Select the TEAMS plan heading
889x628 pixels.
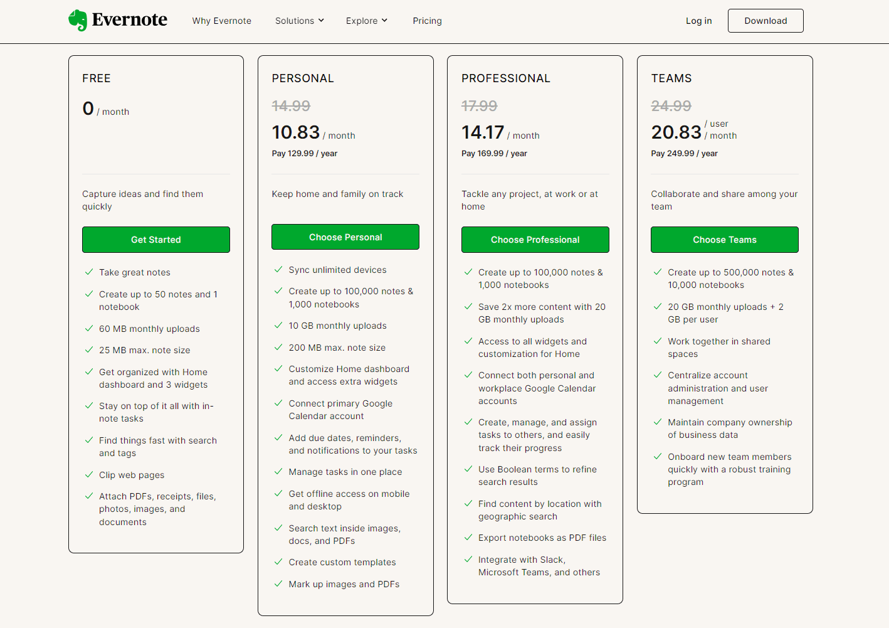tap(671, 78)
